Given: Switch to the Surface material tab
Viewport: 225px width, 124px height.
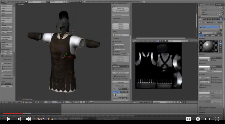Looking at the screenshot, I should click(x=202, y=35).
